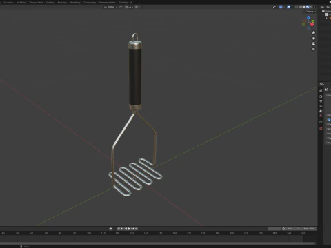Click the red X axis on navigation gizmo
The image size is (331, 248).
(x=312, y=25)
